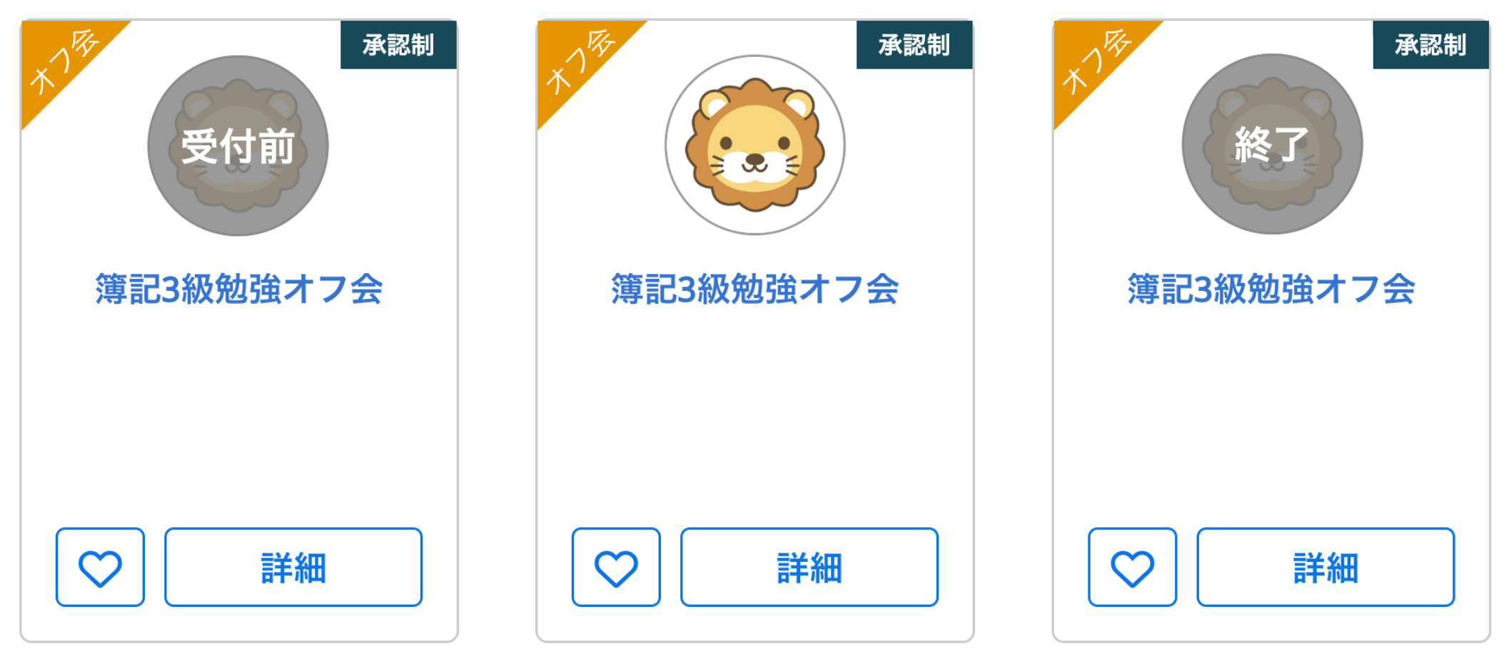Open the 簿記3級勉強オフ会 title link on the first card
Screen dimensions: 1511x664
(x=239, y=289)
